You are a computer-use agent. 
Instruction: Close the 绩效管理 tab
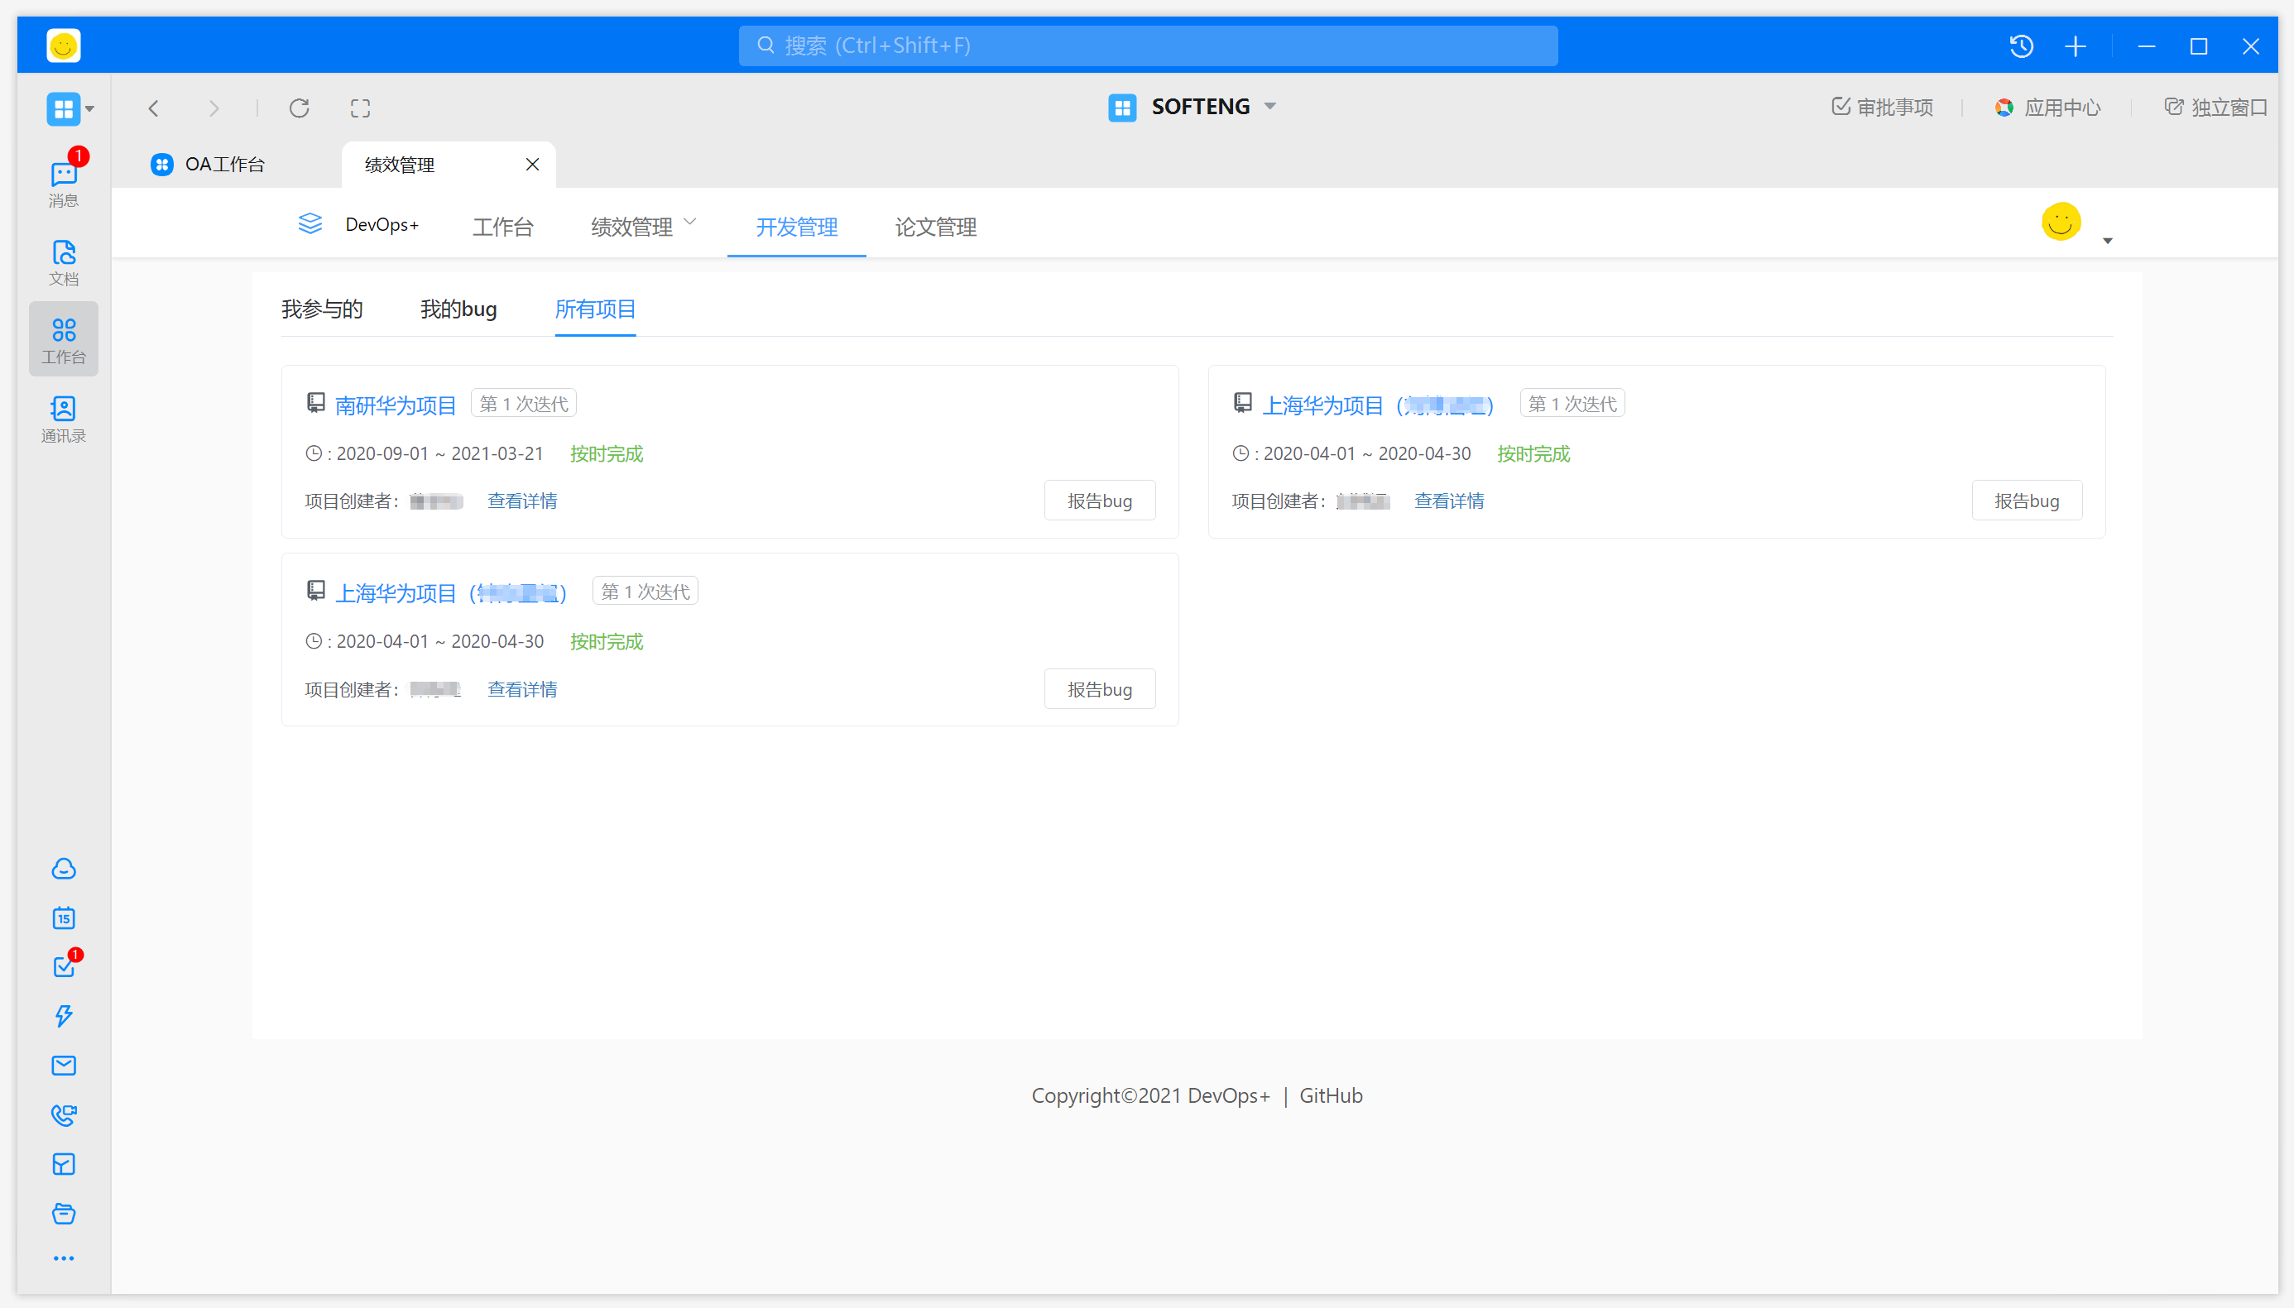(533, 165)
